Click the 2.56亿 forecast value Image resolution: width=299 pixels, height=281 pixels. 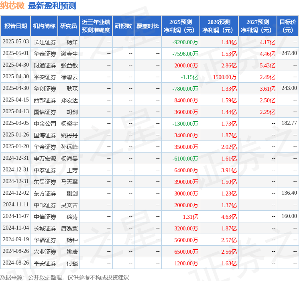pyautogui.click(x=229, y=252)
